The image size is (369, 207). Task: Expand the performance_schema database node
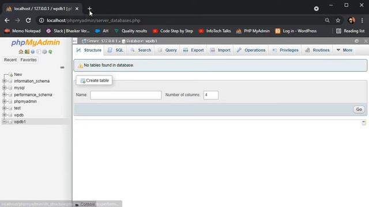click(4, 95)
